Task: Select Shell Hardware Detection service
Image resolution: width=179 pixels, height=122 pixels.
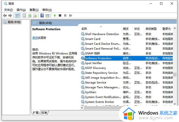Action: (x=127, y=34)
